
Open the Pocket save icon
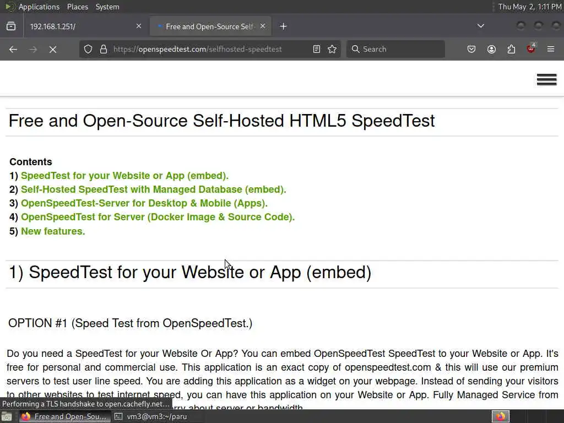point(471,49)
